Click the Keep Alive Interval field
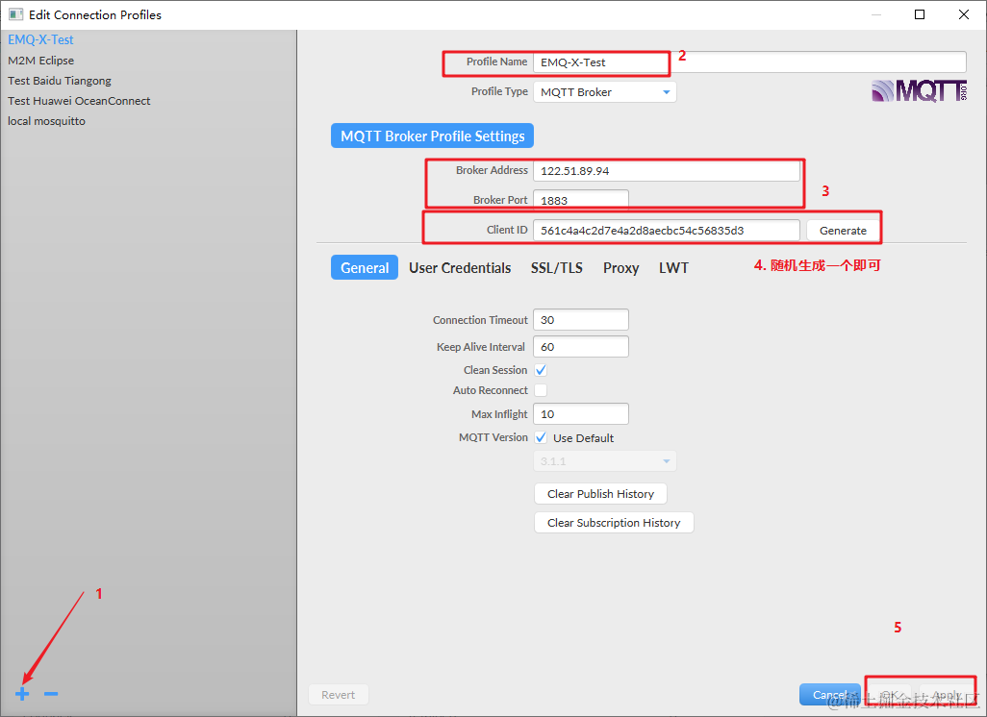Screen dimensions: 987x717 pos(581,347)
